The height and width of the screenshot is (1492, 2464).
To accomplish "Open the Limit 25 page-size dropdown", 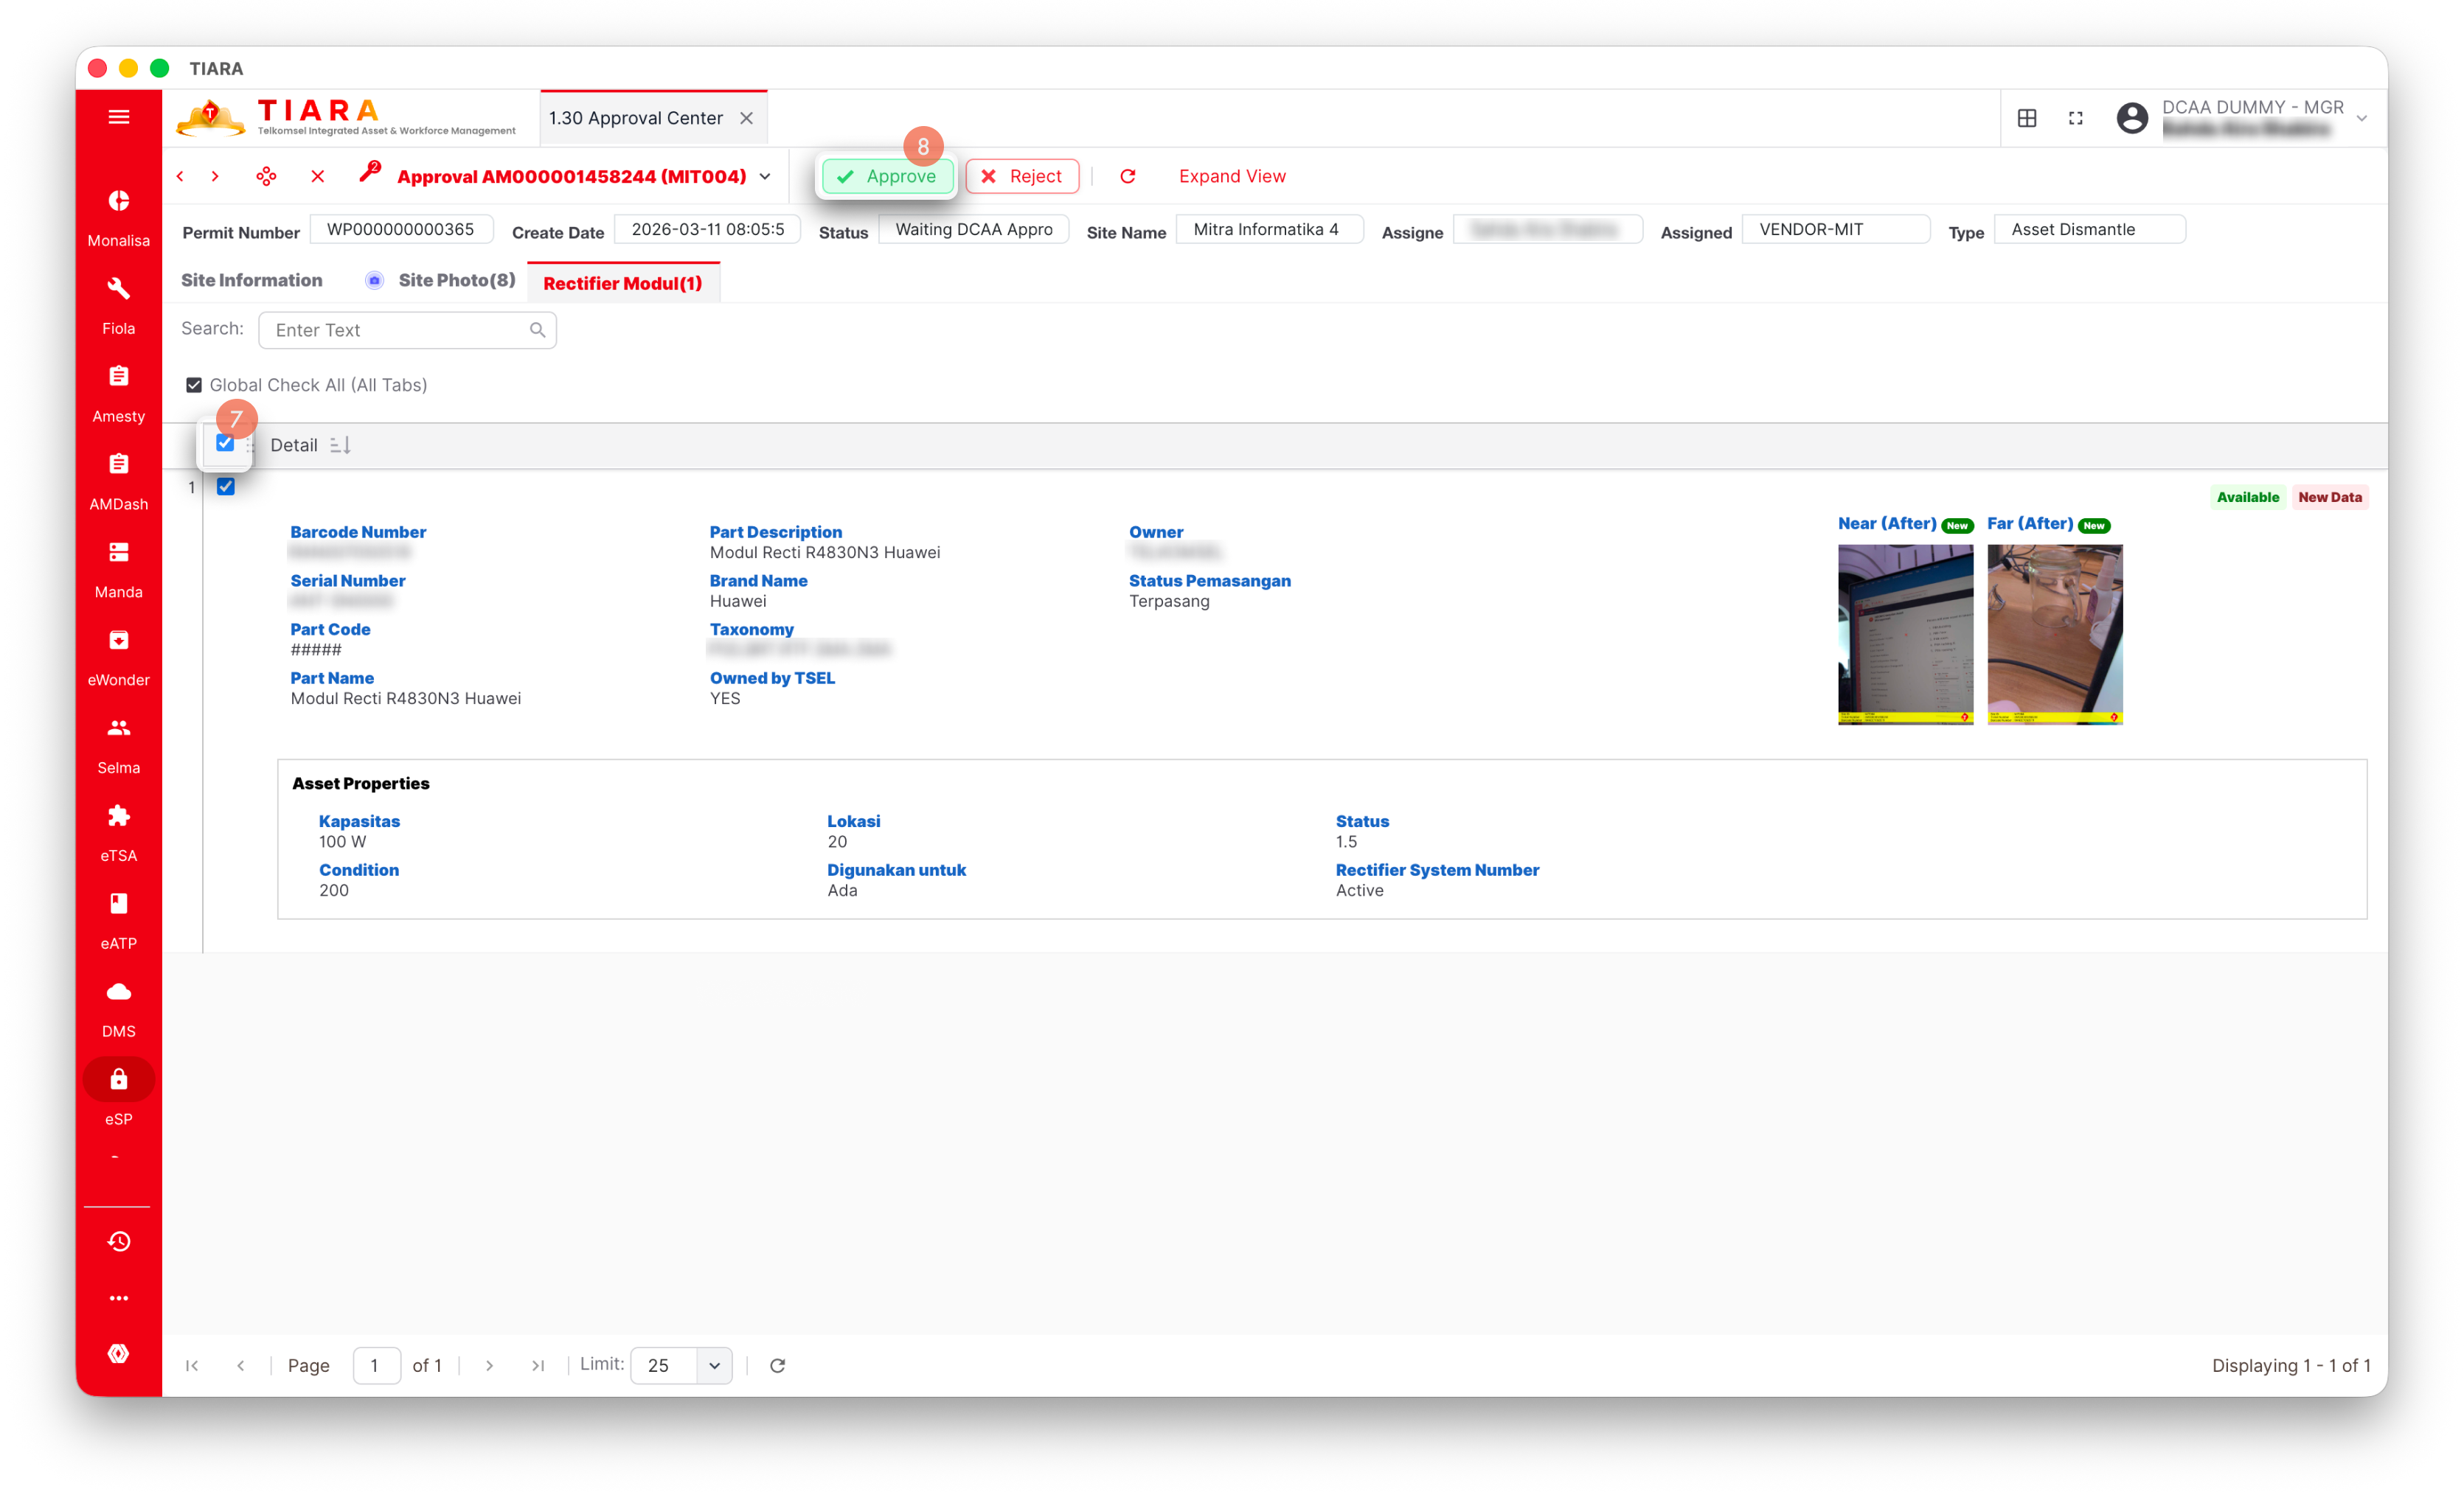I will pos(714,1365).
